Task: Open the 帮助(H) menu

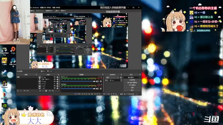Action: tap(63, 11)
